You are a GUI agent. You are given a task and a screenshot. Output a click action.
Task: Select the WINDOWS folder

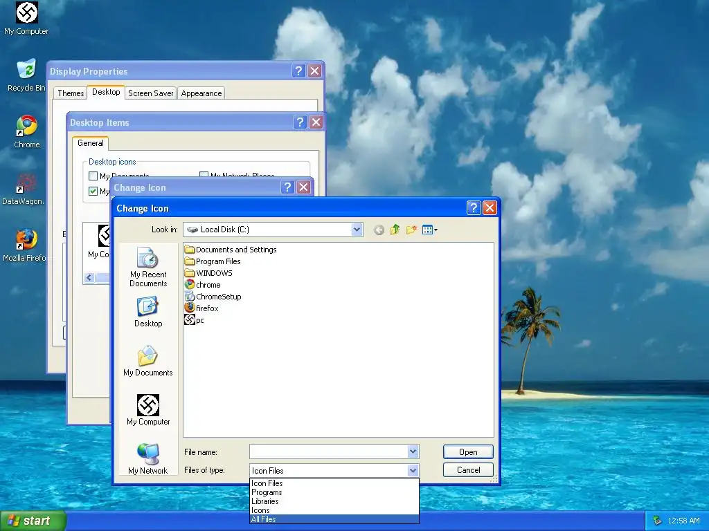click(208, 273)
